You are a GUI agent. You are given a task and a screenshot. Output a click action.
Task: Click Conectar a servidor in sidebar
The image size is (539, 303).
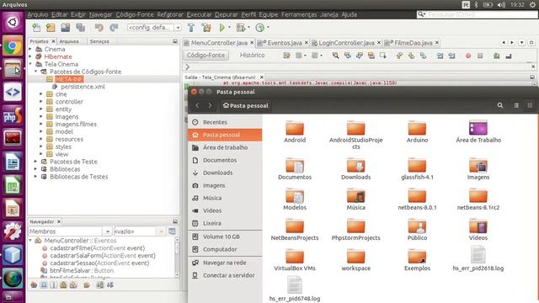pyautogui.click(x=225, y=275)
